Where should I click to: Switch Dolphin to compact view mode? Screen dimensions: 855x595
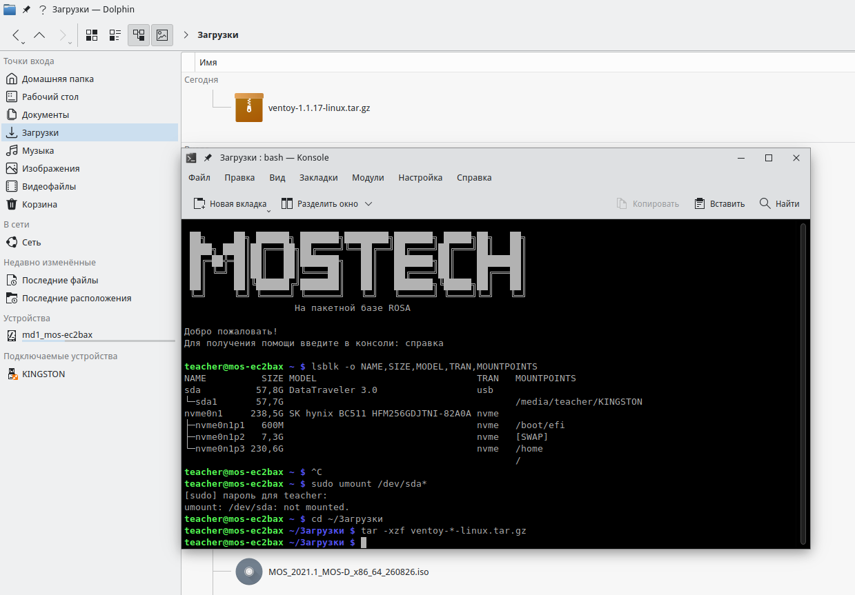pos(115,35)
